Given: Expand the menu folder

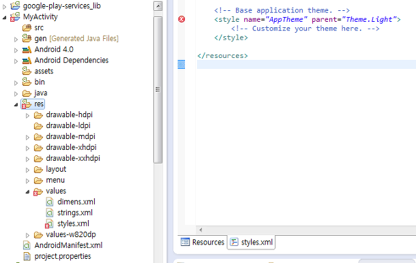Looking at the screenshot, I should [27, 181].
